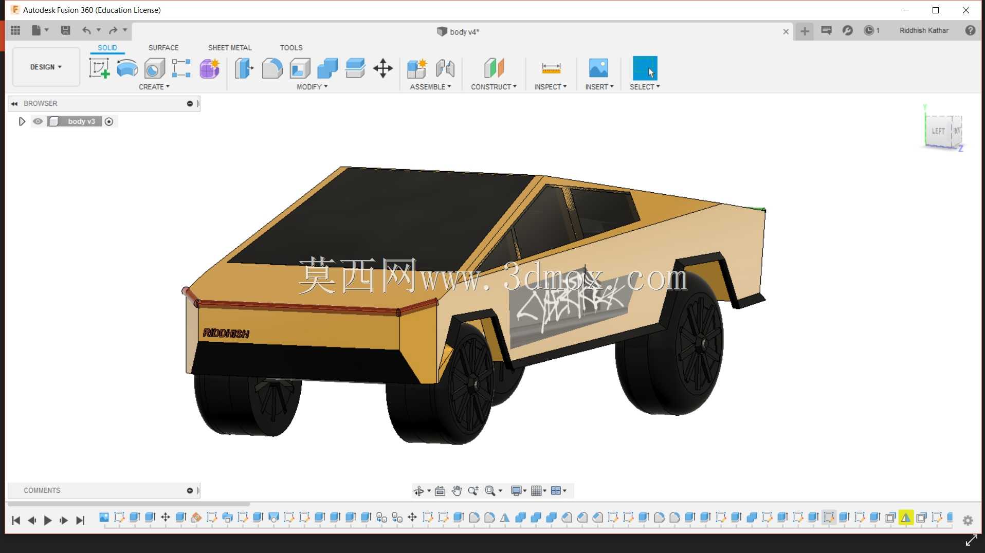Viewport: 985px width, 553px height.
Task: Open timeline settings gear
Action: (x=968, y=521)
